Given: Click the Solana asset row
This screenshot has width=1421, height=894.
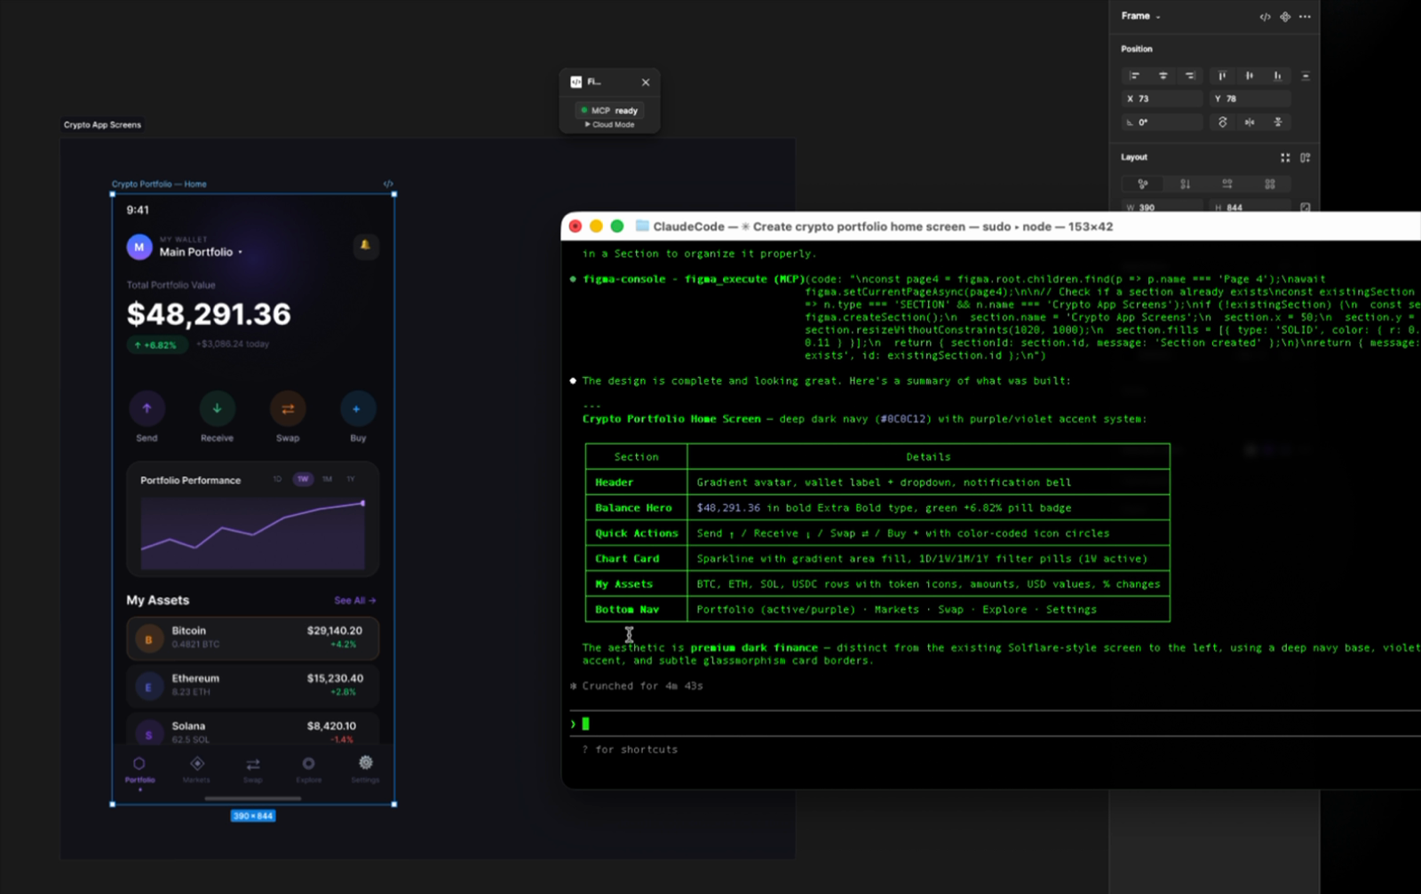Looking at the screenshot, I should pos(253,730).
